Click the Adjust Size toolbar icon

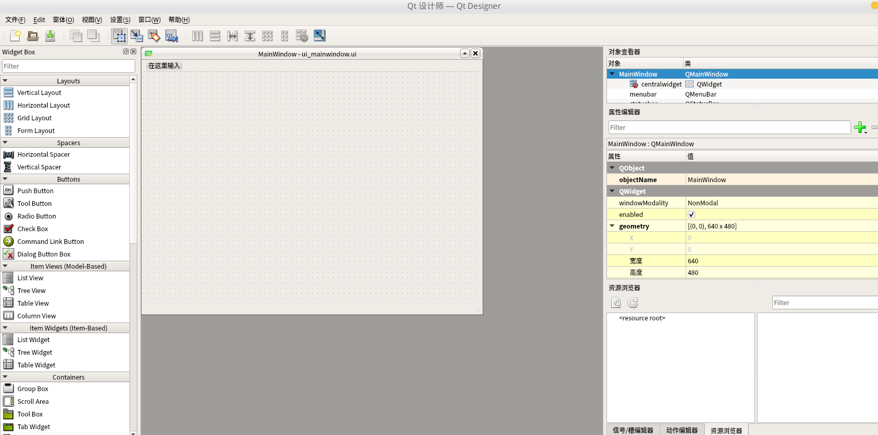tap(320, 36)
